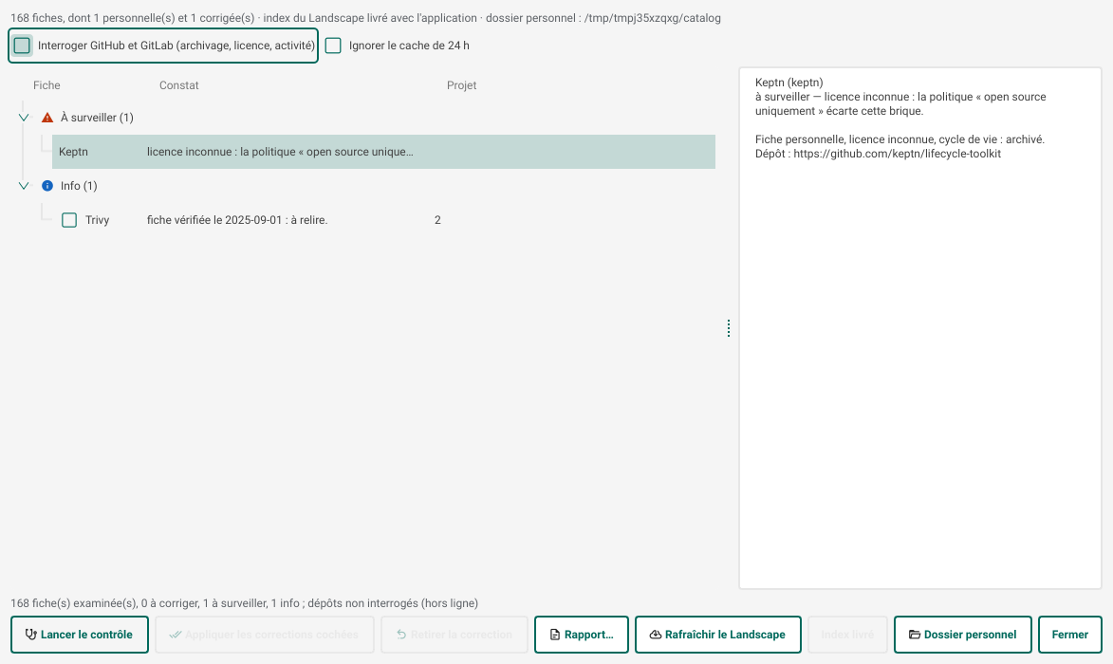The width and height of the screenshot is (1113, 664).
Task: Select the Keptn row
Action: pos(383,152)
